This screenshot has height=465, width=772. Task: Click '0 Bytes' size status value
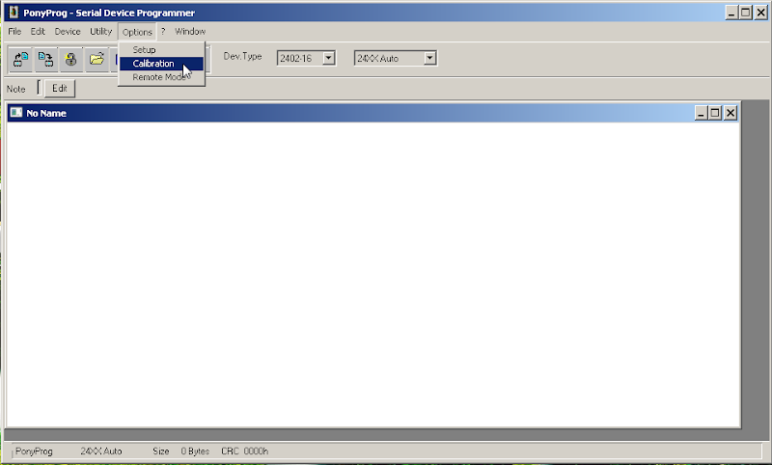click(195, 451)
